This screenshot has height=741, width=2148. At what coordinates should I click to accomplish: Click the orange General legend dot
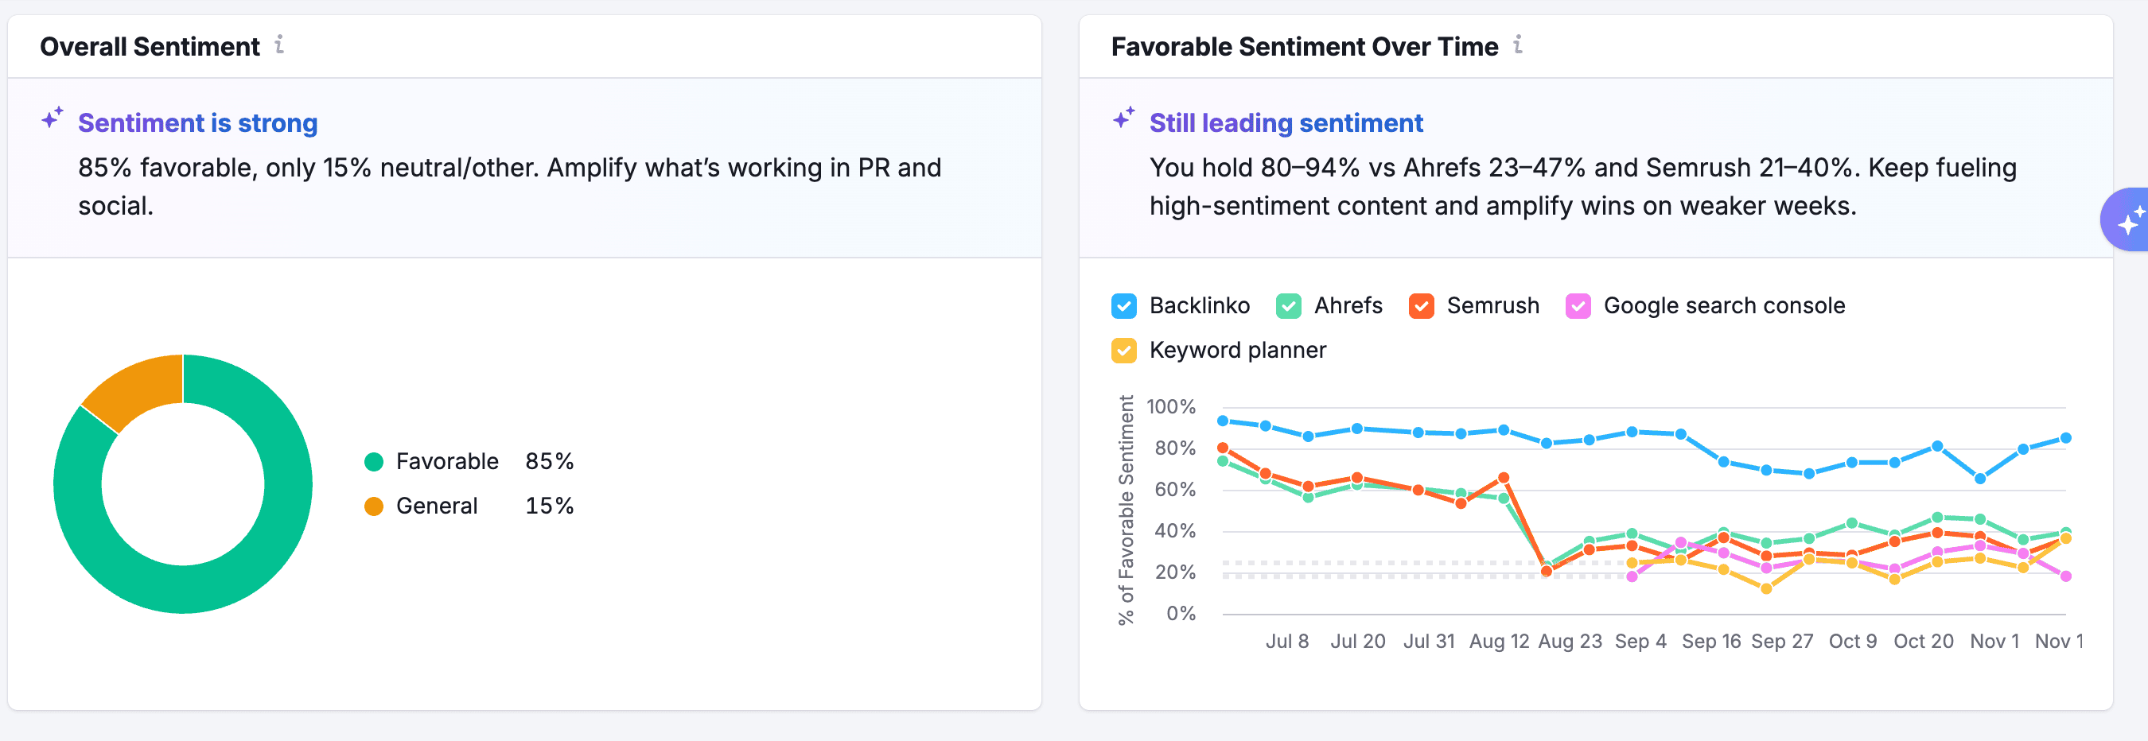pyautogui.click(x=374, y=506)
